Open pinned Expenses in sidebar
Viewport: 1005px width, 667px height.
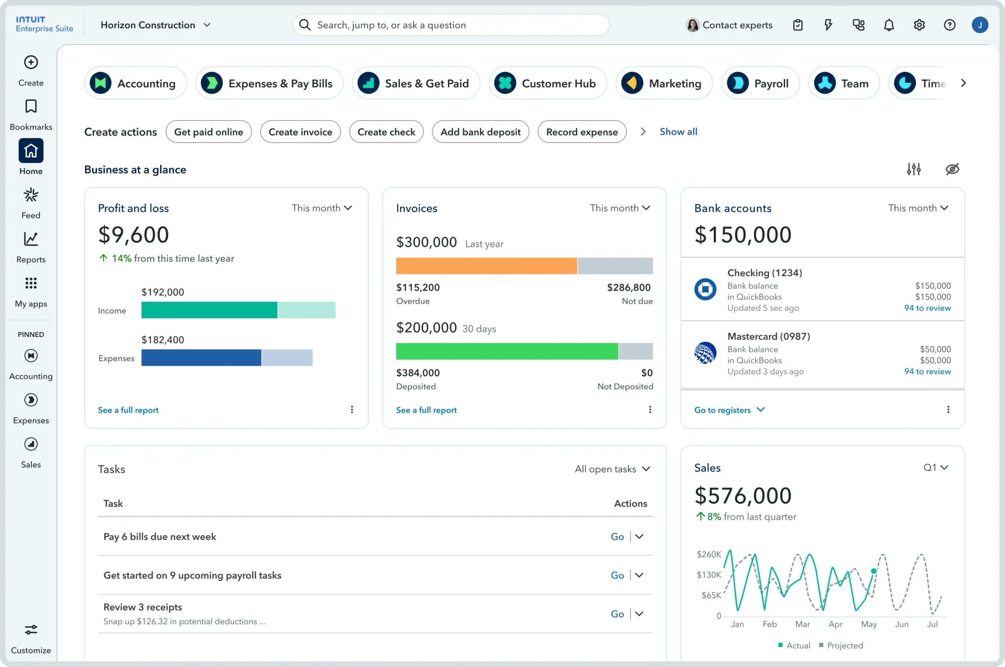31,409
